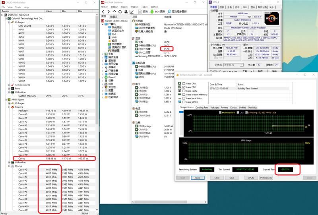Click the flame icon in System Stability Test title
Image resolution: width=318 pixels, height=215 pixels.
pyautogui.click(x=177, y=75)
